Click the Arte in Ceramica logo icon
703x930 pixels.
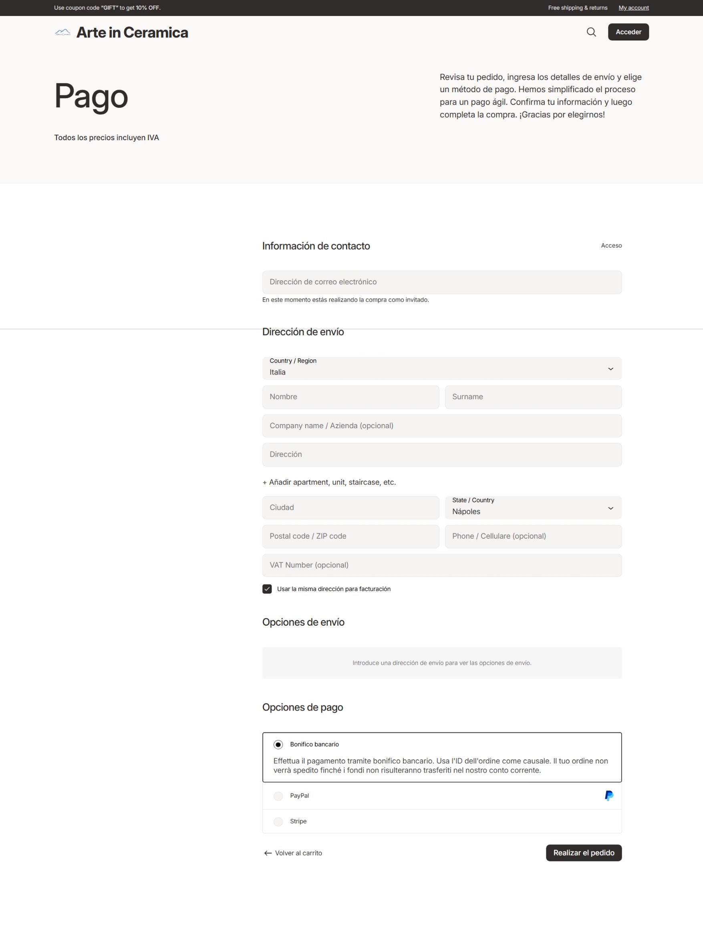pyautogui.click(x=62, y=32)
